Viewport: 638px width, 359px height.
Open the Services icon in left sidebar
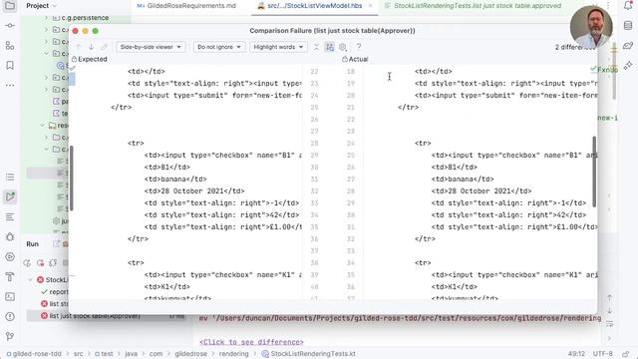click(x=10, y=257)
